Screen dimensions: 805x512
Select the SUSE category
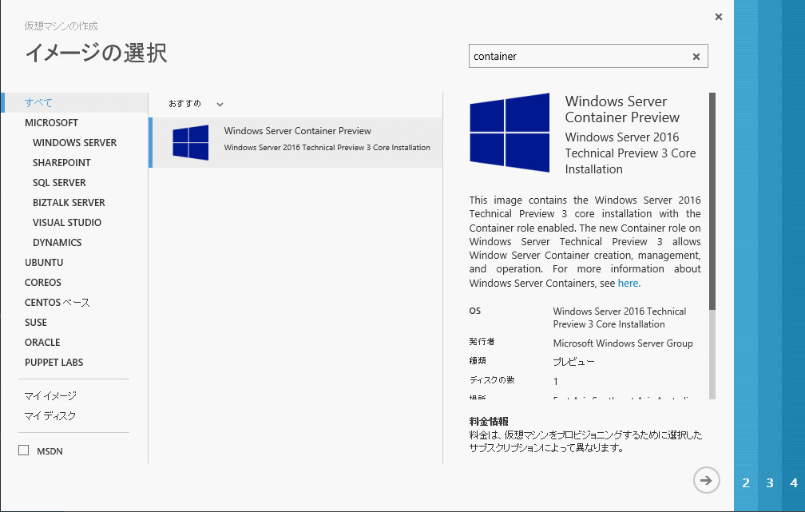click(x=35, y=323)
